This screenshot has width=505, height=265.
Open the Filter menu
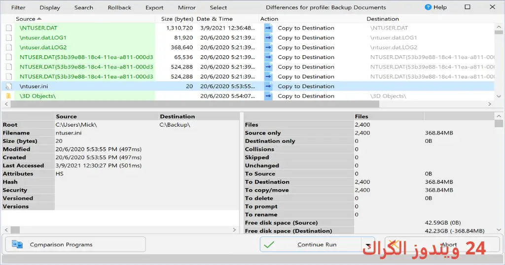point(18,7)
